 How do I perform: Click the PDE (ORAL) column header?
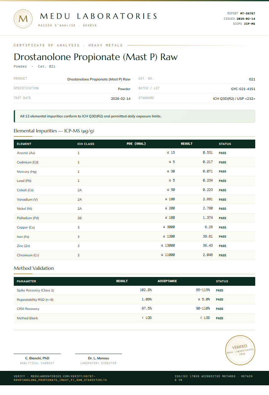click(136, 144)
